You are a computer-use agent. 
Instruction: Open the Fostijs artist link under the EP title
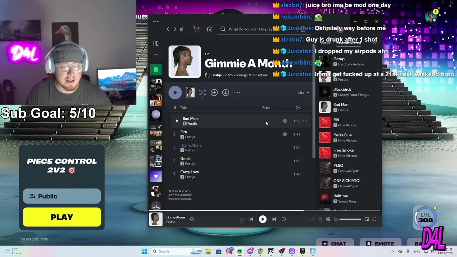(x=216, y=75)
